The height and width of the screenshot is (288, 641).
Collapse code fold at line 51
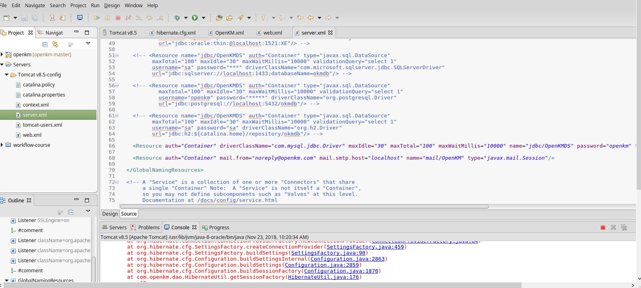[x=117, y=56]
